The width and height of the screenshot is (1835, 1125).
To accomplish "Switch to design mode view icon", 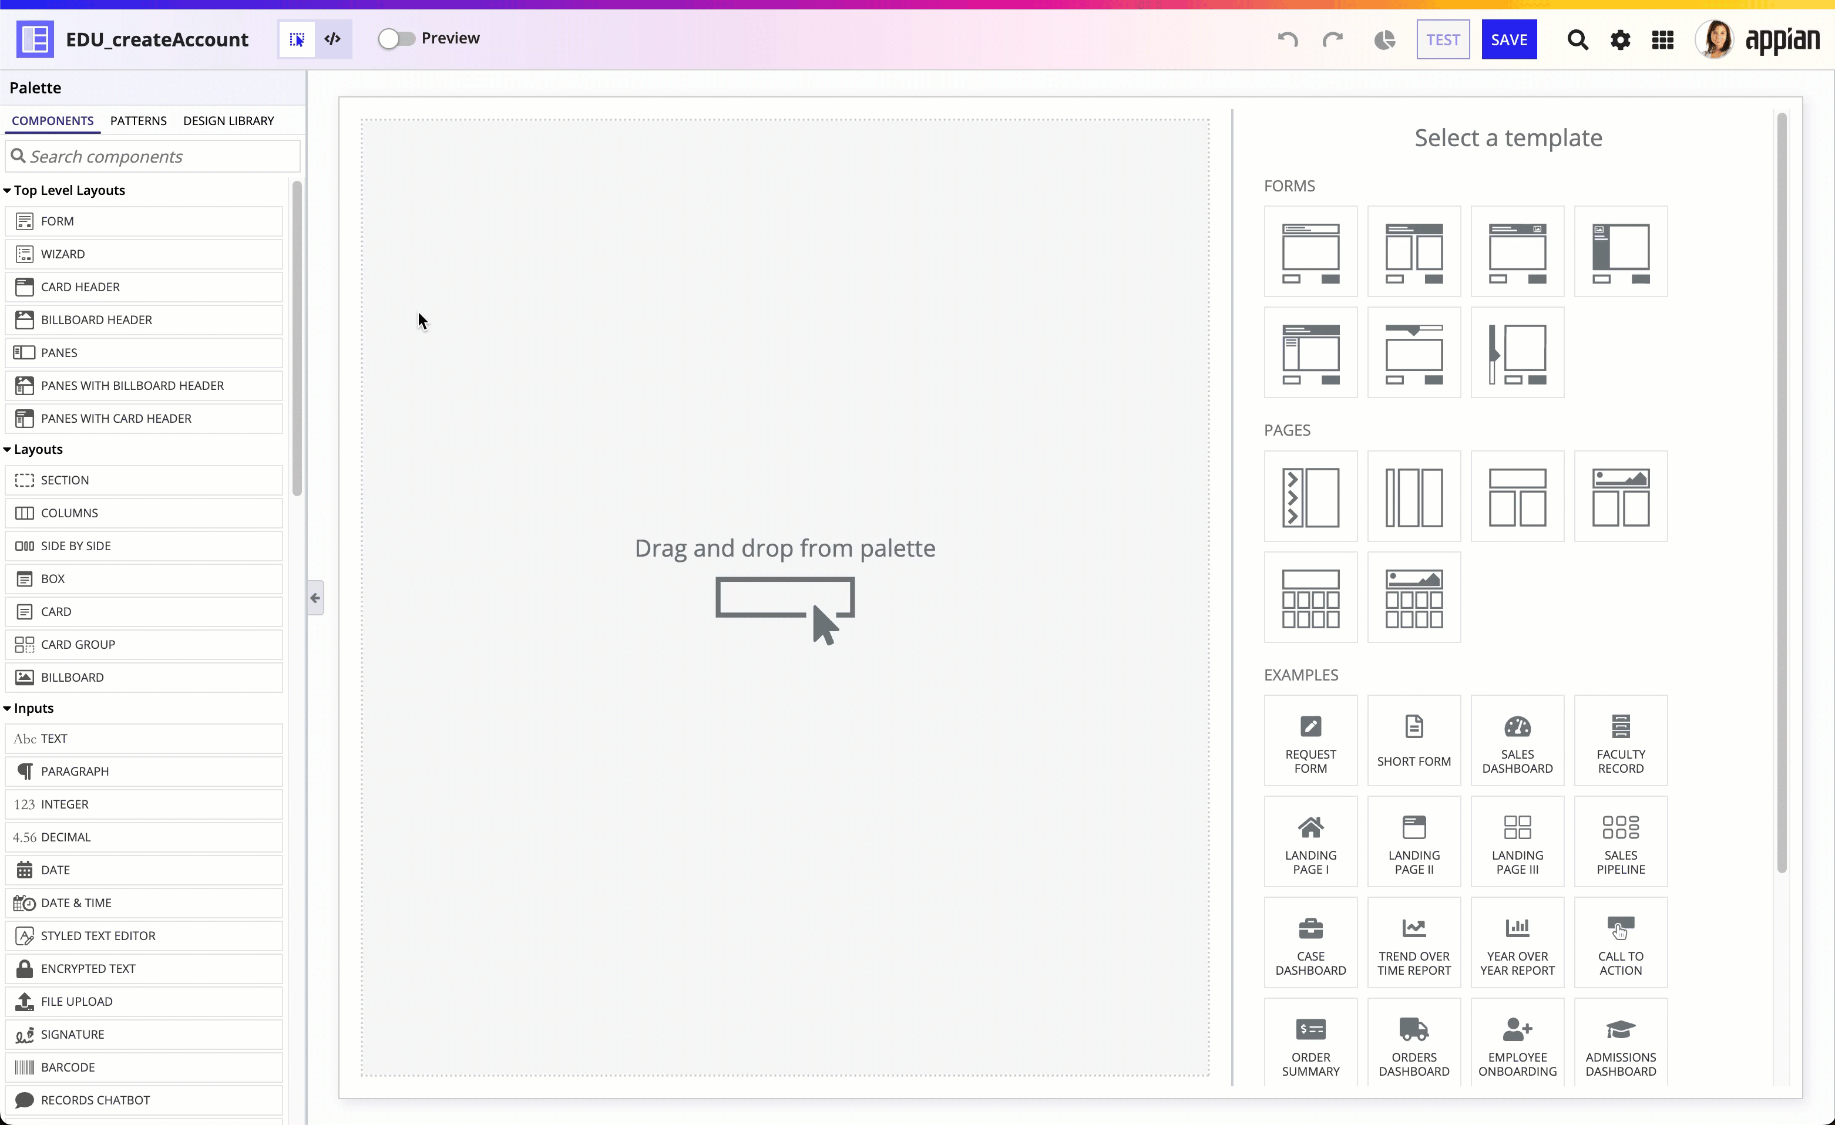I will click(297, 39).
